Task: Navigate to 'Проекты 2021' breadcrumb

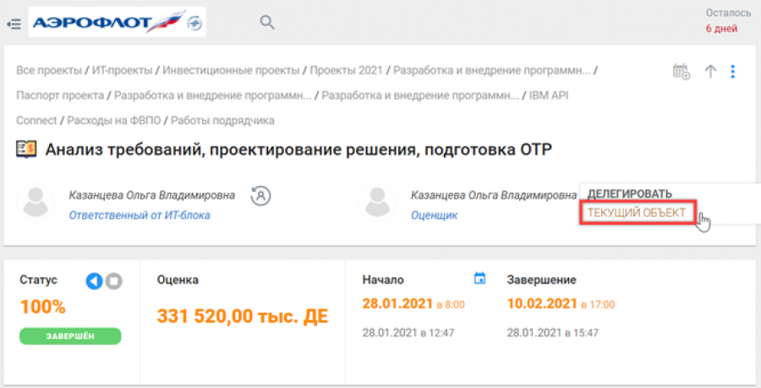Action: [345, 70]
